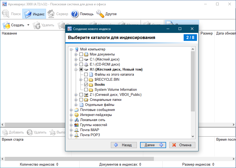236x168 pixels.
Task: Click the Название column header
Action: pos(9,33)
